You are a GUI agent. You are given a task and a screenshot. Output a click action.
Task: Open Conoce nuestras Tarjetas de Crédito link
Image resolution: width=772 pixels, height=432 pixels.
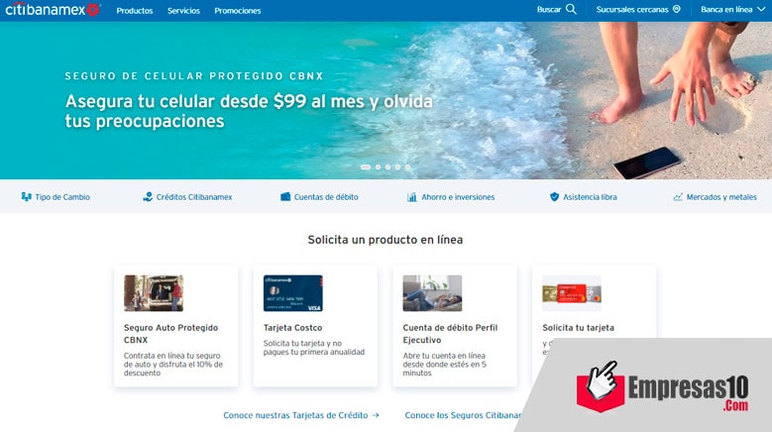pos(295,415)
